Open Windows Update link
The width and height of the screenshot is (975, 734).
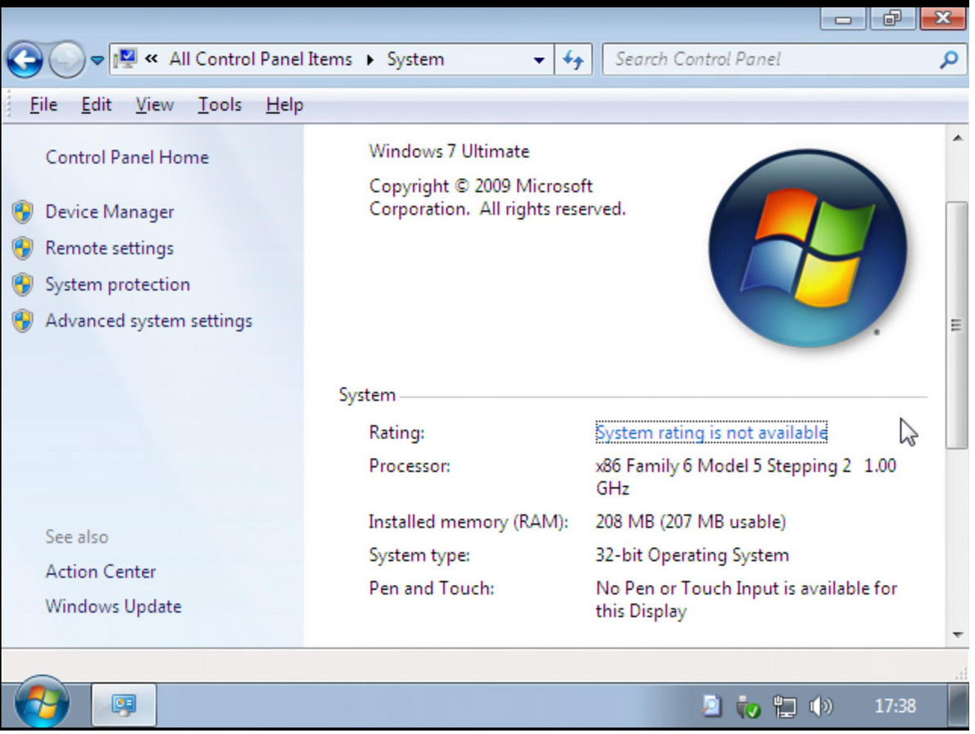(x=113, y=606)
